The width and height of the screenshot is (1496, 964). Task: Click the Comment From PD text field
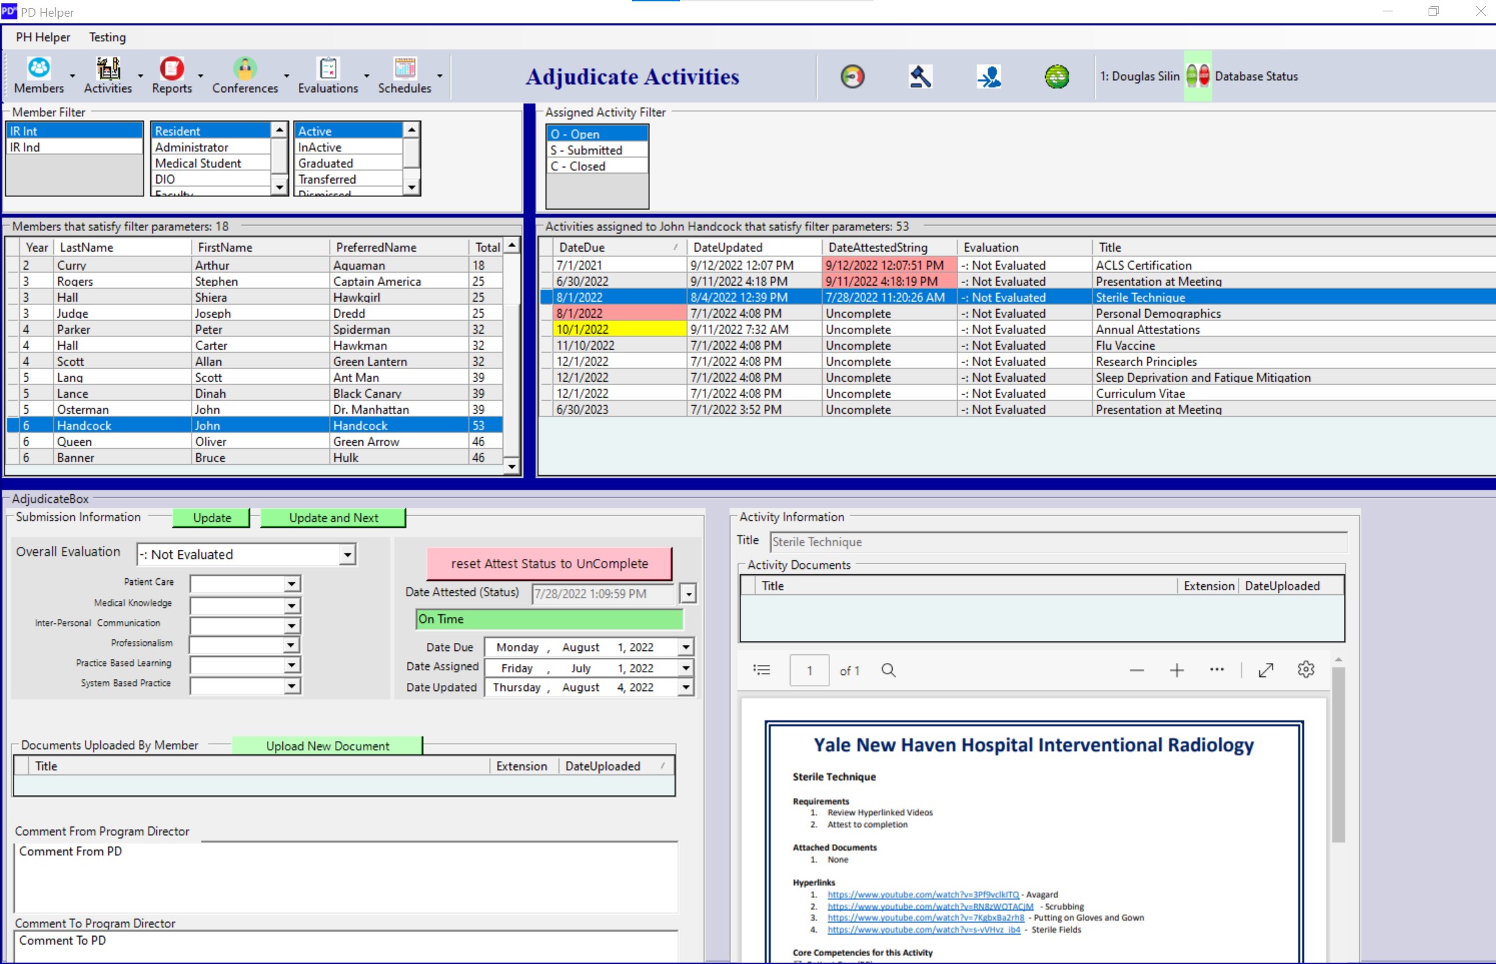click(x=346, y=877)
